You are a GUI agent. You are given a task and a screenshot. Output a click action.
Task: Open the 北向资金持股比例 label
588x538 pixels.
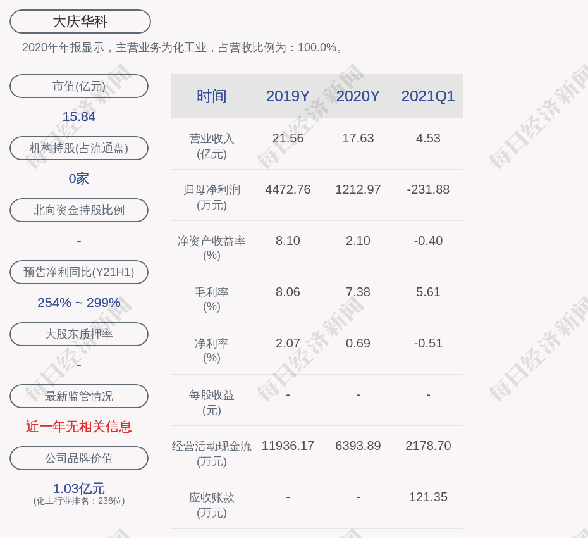click(79, 210)
